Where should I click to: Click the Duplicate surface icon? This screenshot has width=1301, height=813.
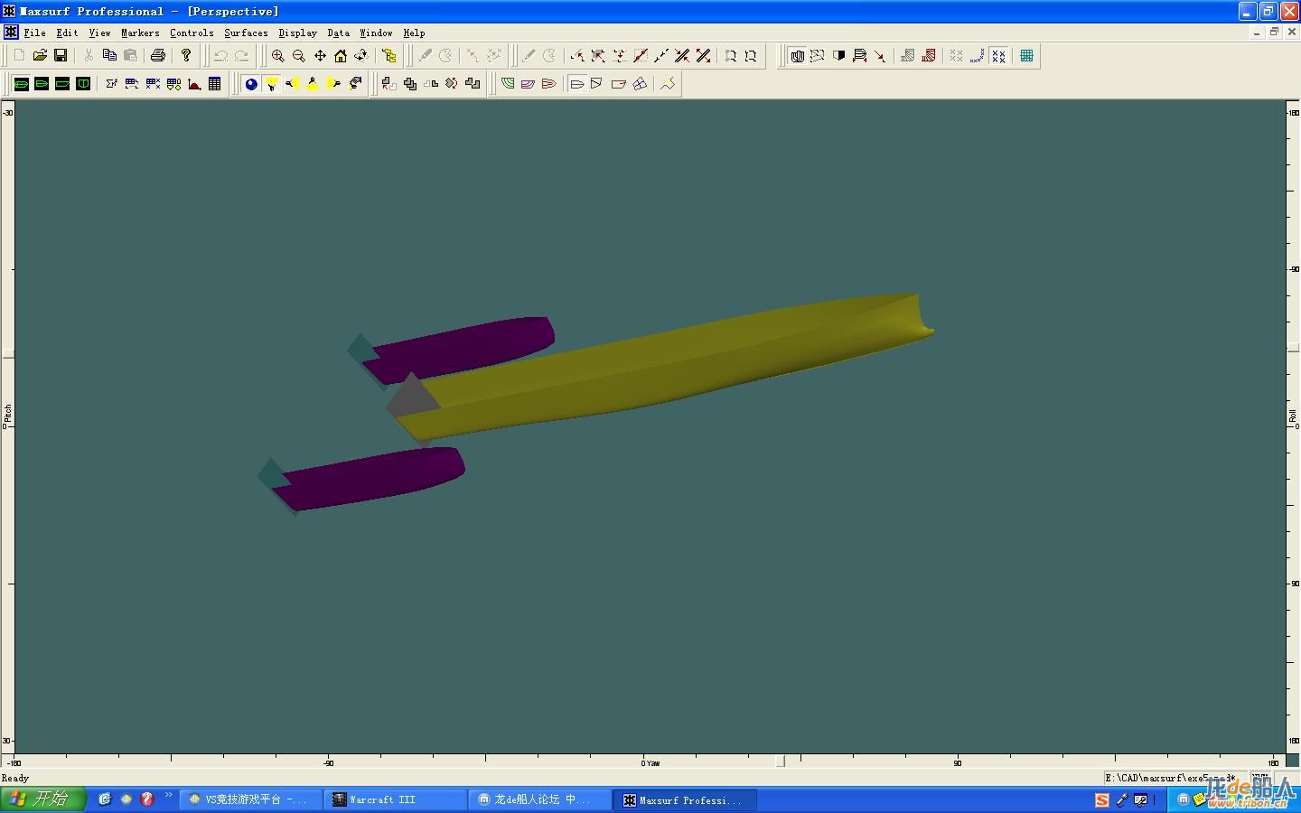pyautogui.click(x=410, y=83)
